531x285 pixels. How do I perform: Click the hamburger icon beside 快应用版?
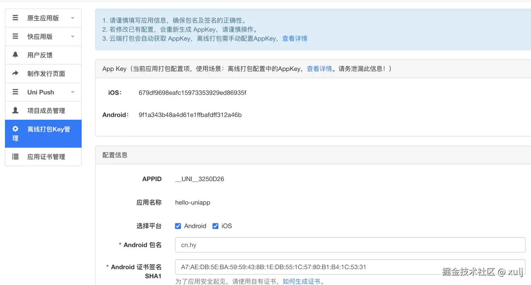15,36
